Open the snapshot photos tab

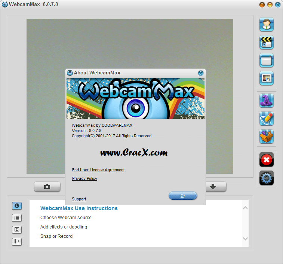click(x=17, y=230)
